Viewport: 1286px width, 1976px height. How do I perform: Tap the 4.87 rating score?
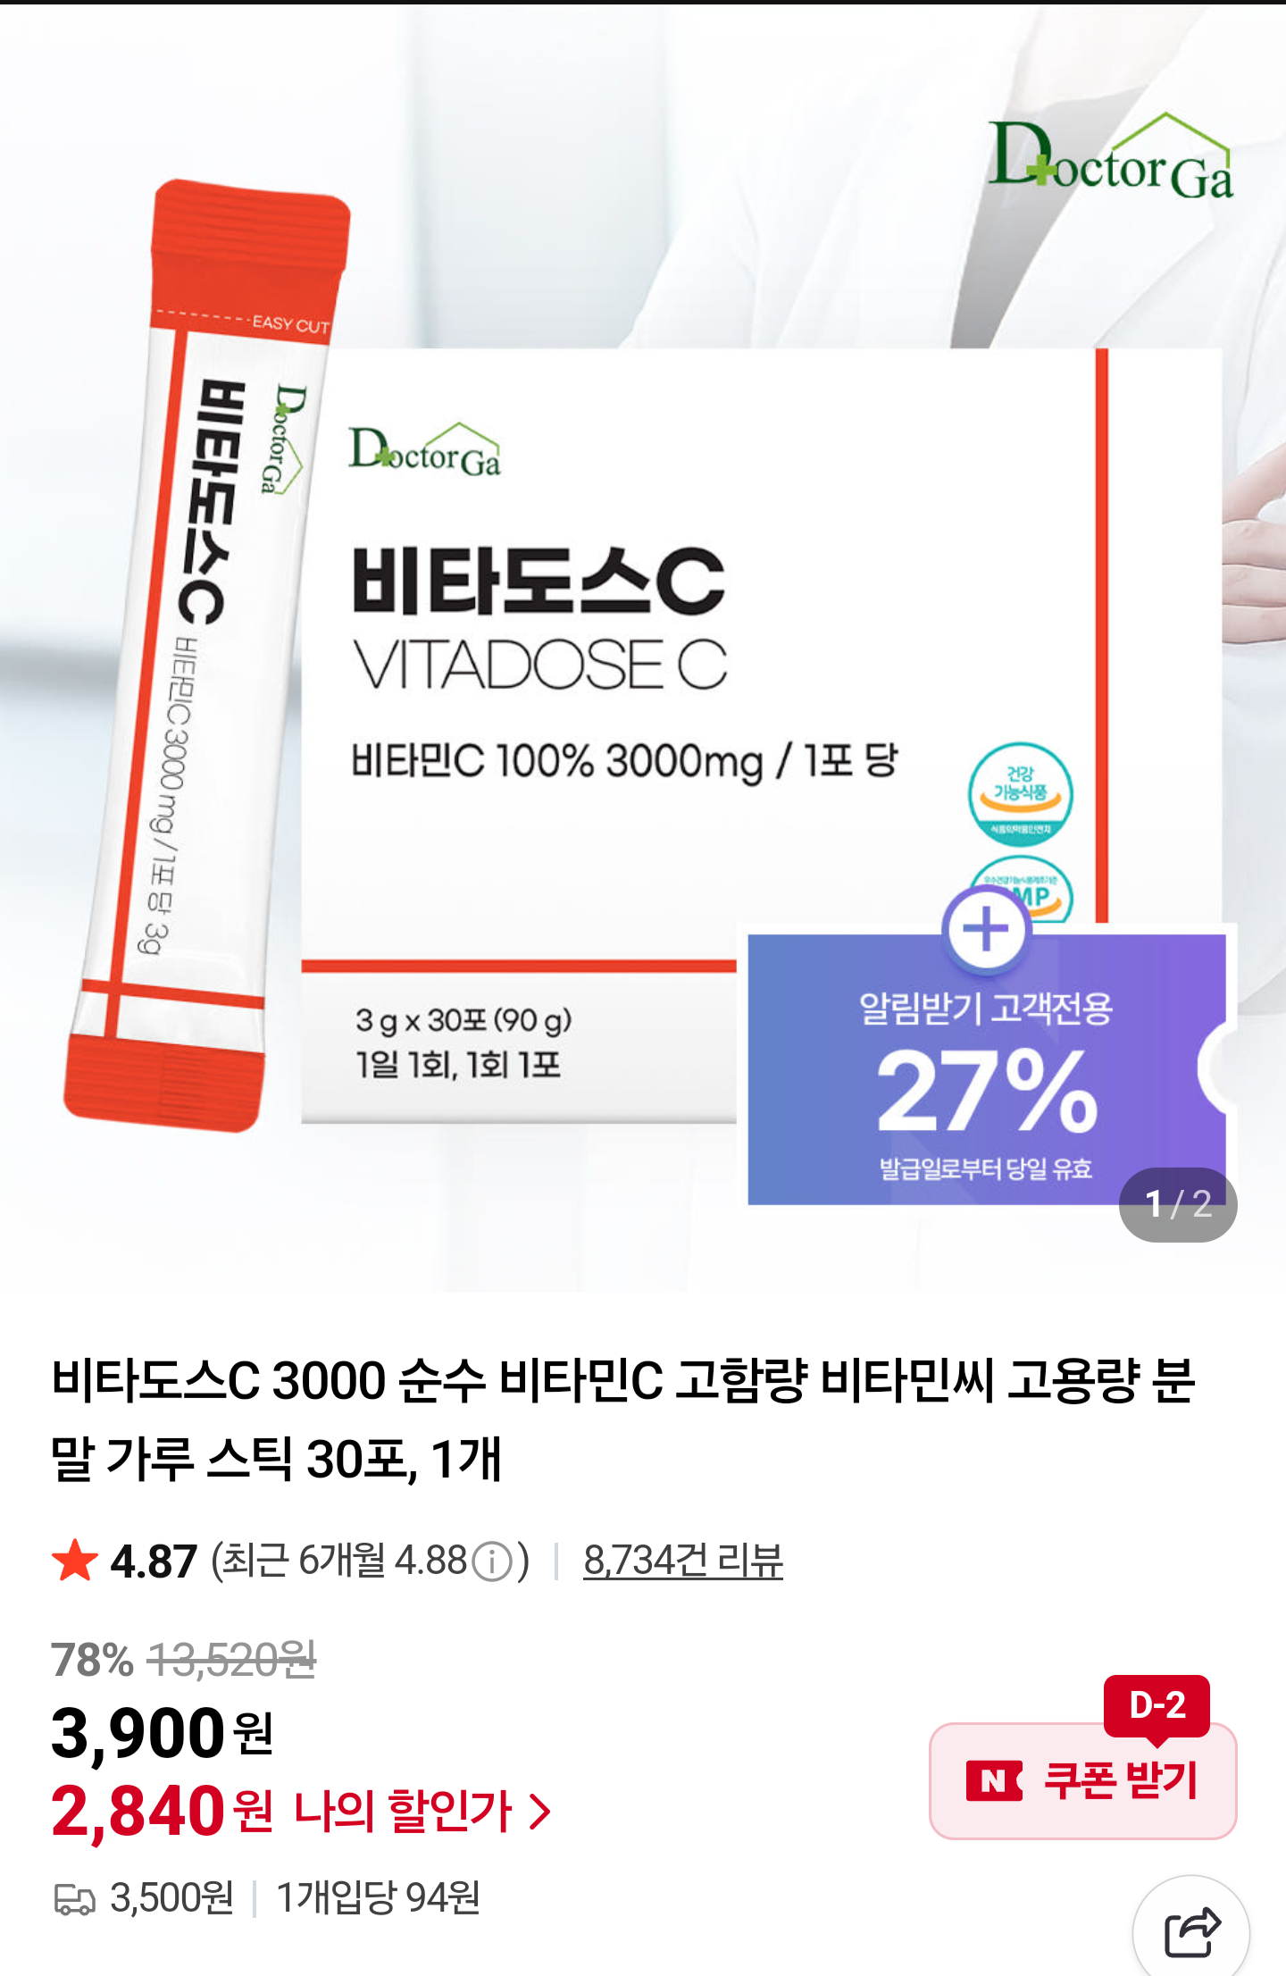click(x=153, y=1562)
